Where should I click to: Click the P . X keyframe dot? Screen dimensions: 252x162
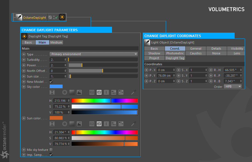click(x=146, y=70)
